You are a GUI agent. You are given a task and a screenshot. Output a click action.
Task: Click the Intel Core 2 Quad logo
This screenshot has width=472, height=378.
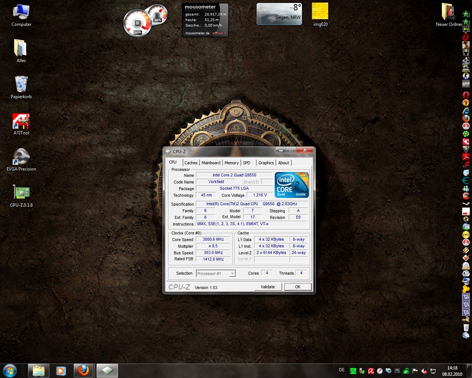pyautogui.click(x=292, y=185)
